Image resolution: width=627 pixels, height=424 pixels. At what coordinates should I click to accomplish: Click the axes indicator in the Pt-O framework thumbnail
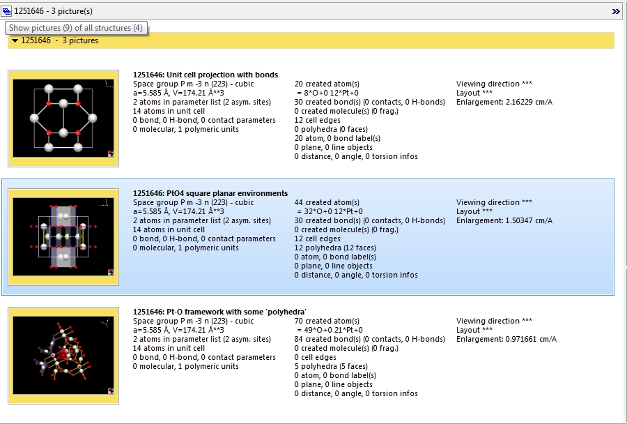coord(106,321)
